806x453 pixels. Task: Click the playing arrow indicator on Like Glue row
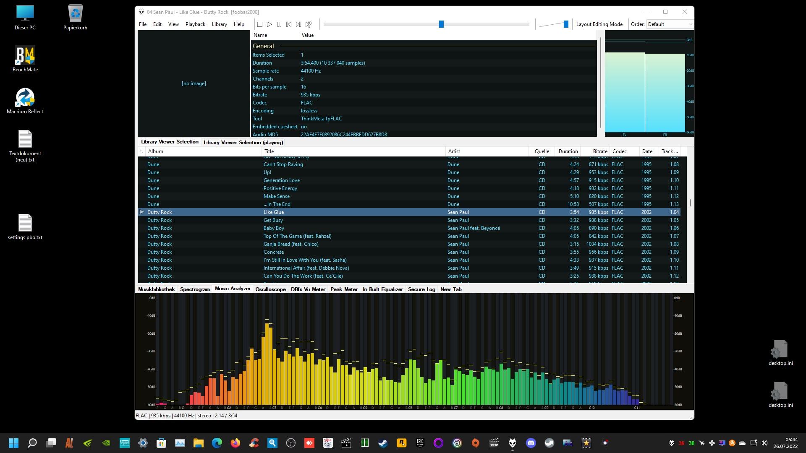point(141,212)
